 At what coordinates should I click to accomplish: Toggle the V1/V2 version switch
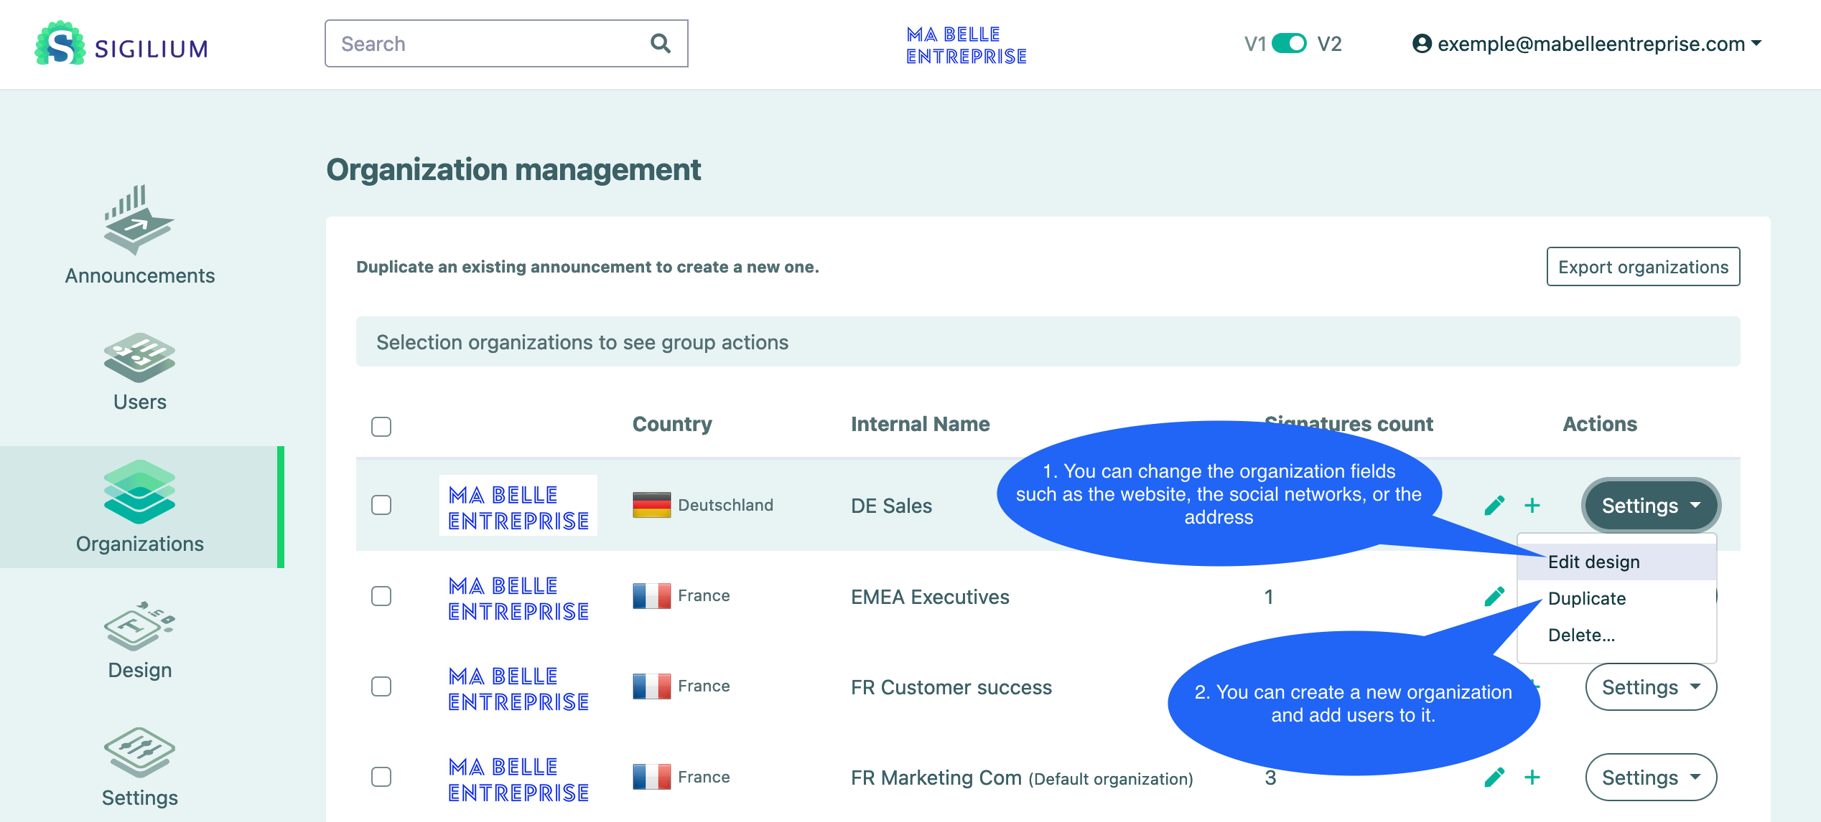[x=1289, y=44]
